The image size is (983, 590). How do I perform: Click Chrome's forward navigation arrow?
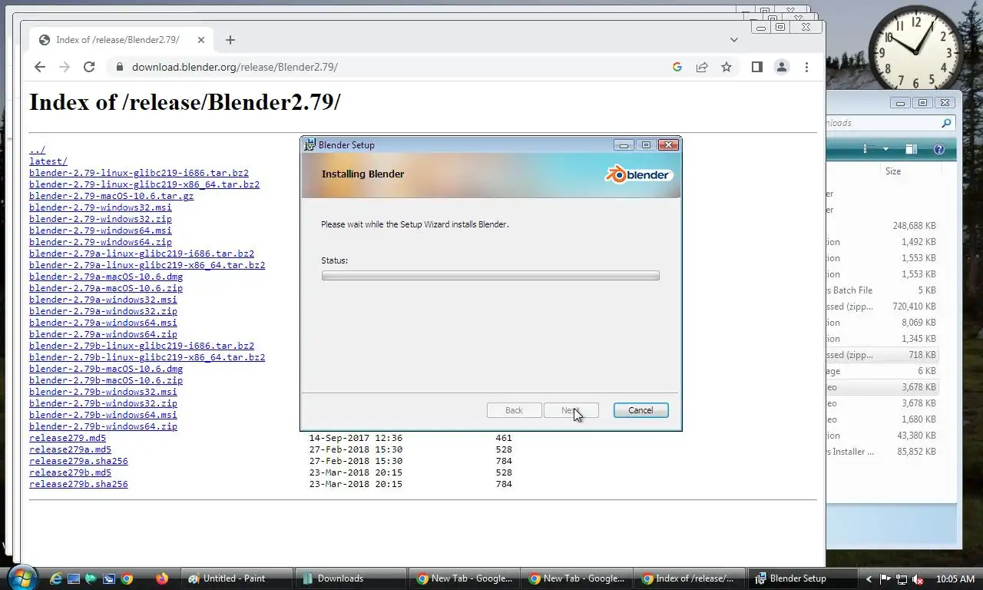tap(65, 67)
